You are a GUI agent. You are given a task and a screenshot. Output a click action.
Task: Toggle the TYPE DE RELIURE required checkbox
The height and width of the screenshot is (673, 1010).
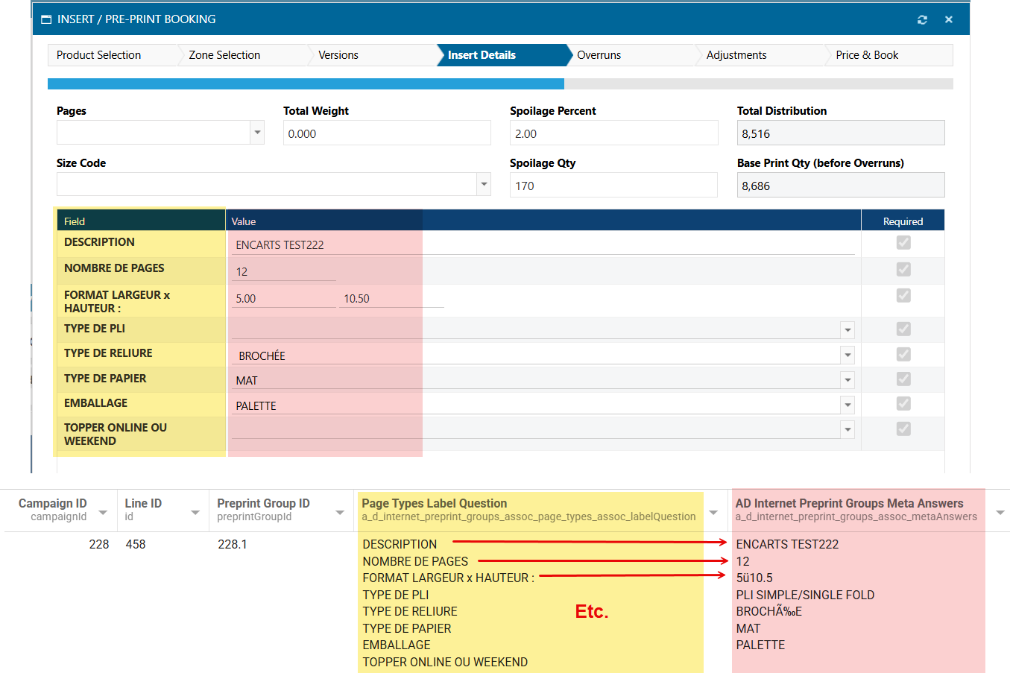point(903,354)
